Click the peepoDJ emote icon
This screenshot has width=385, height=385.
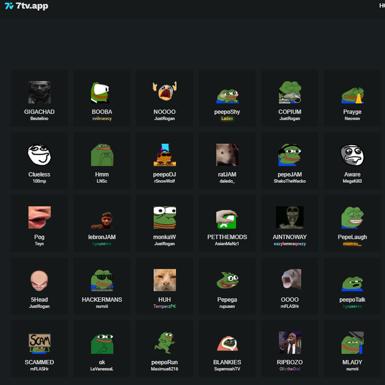(165, 155)
